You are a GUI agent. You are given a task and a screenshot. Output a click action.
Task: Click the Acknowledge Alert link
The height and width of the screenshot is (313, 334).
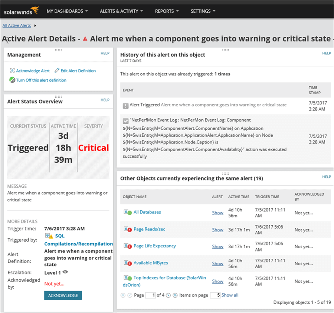pyautogui.click(x=33, y=71)
